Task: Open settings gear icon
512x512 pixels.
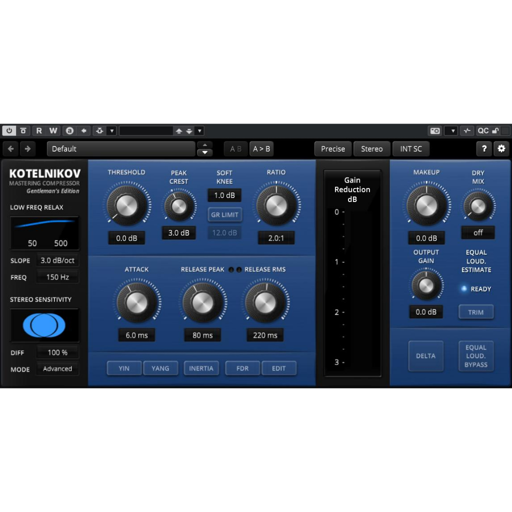Action: pos(501,149)
